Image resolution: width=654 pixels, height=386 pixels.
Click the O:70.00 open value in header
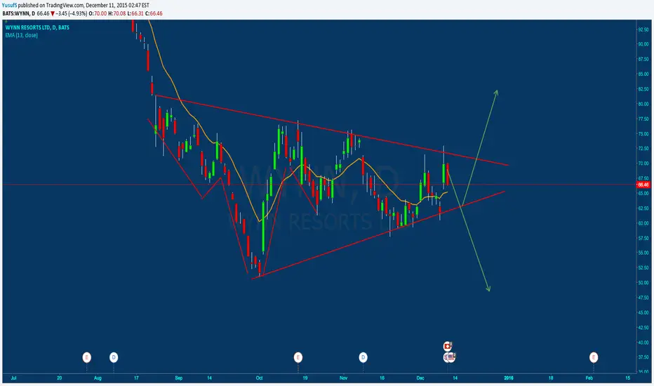[x=98, y=13]
